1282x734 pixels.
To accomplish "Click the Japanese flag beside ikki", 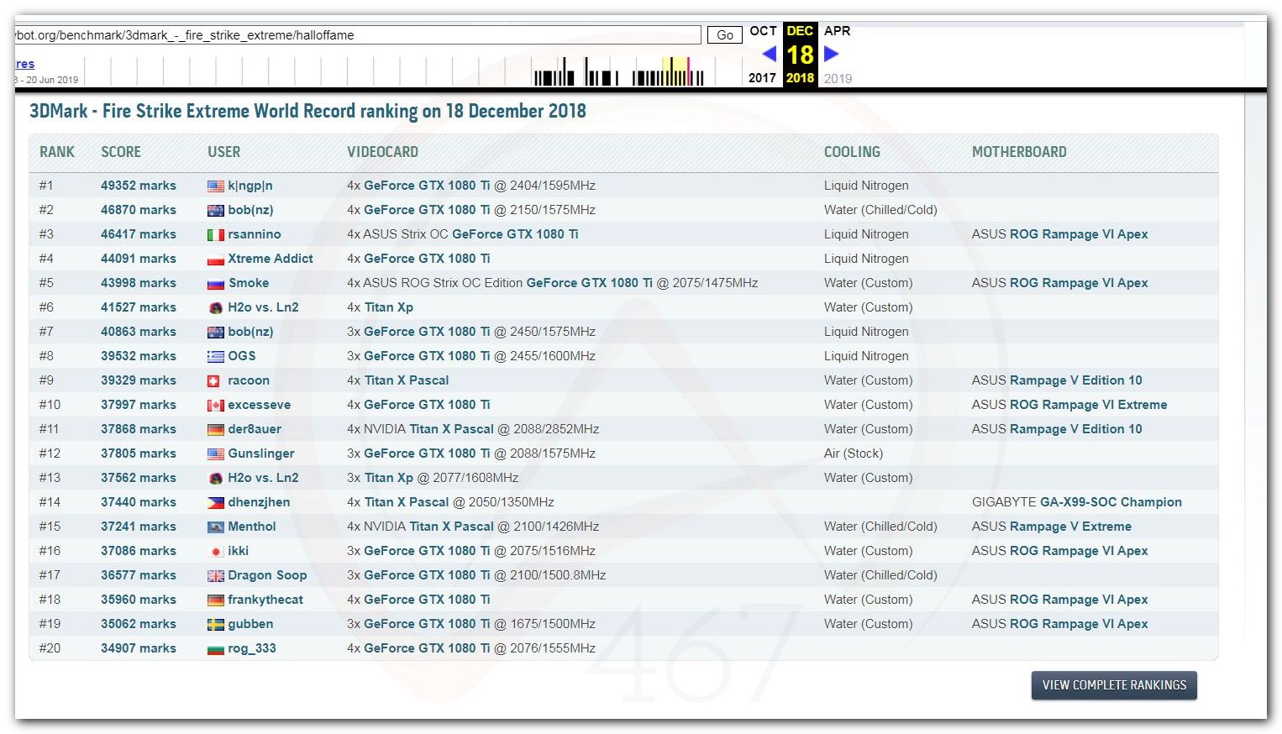I will coord(216,552).
